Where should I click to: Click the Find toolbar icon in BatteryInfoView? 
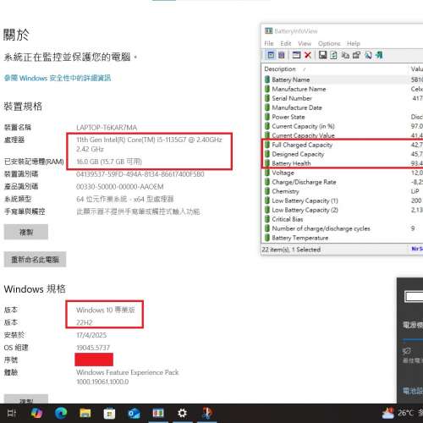click(x=368, y=55)
